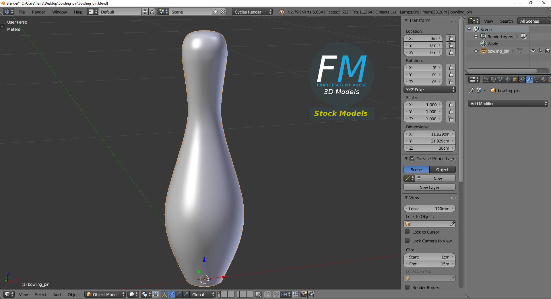Enable Lock to Cursor checkbox
551x299 pixels.
click(407, 232)
